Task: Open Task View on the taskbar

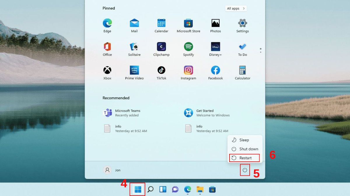Action: point(163,190)
